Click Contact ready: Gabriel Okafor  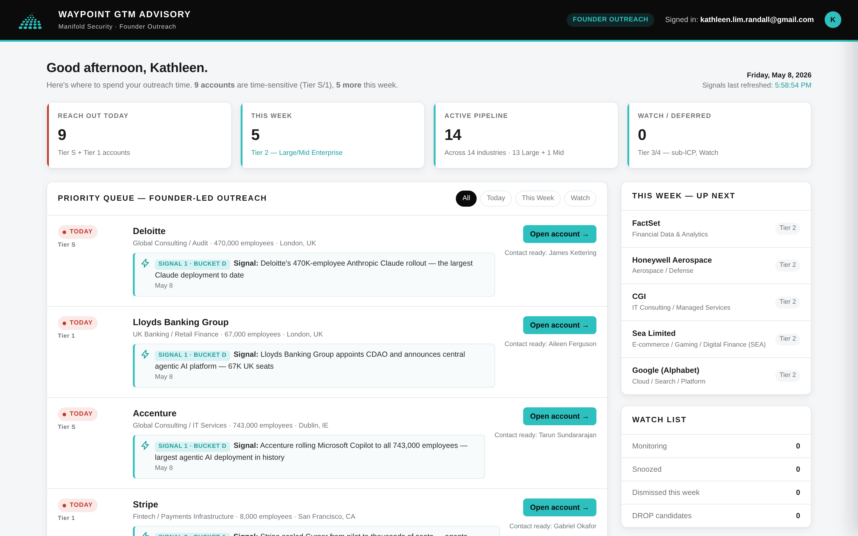click(553, 526)
